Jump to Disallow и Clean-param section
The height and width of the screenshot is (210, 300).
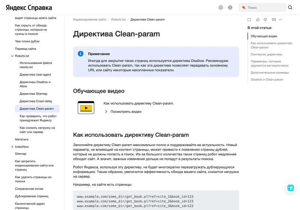pyautogui.click(x=267, y=80)
